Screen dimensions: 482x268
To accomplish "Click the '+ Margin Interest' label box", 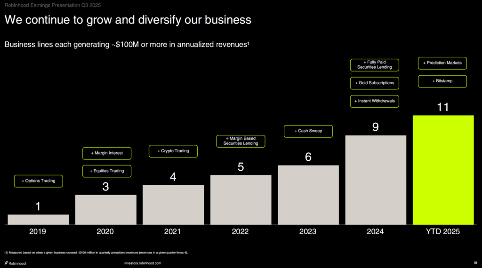I will tap(107, 153).
